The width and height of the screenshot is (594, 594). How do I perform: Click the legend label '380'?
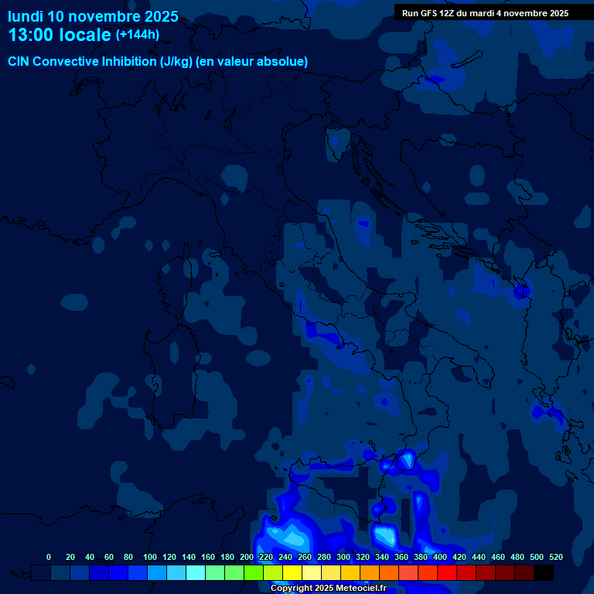pyautogui.click(x=421, y=557)
